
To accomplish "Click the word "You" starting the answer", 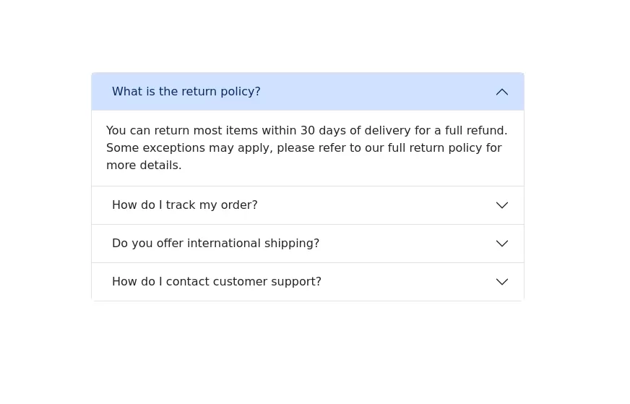I will point(116,131).
